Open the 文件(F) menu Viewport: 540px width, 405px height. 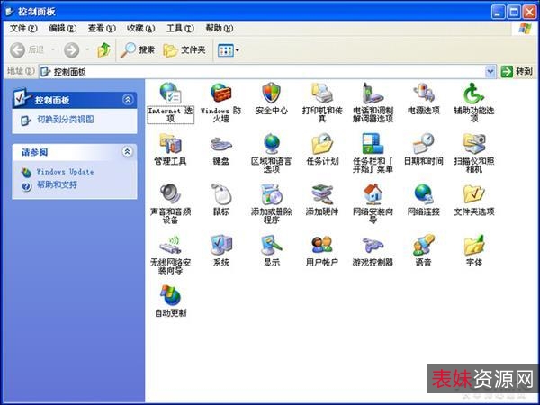point(23,28)
